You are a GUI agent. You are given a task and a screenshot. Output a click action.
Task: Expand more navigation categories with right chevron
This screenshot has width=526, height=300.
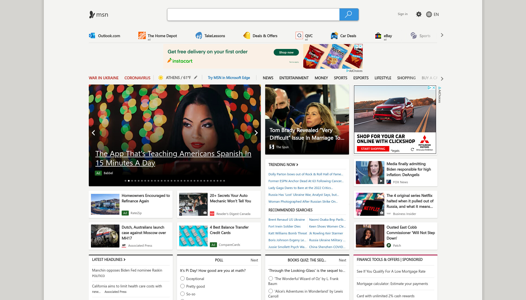[x=442, y=79]
